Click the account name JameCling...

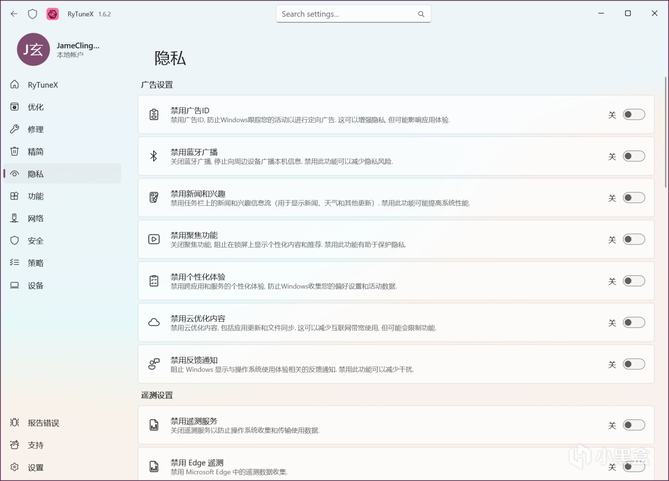[x=78, y=45]
